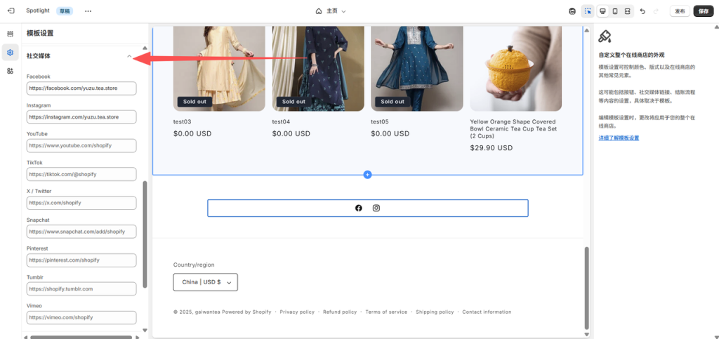
Task: Open the Privacy policy footer link
Action: point(297,312)
